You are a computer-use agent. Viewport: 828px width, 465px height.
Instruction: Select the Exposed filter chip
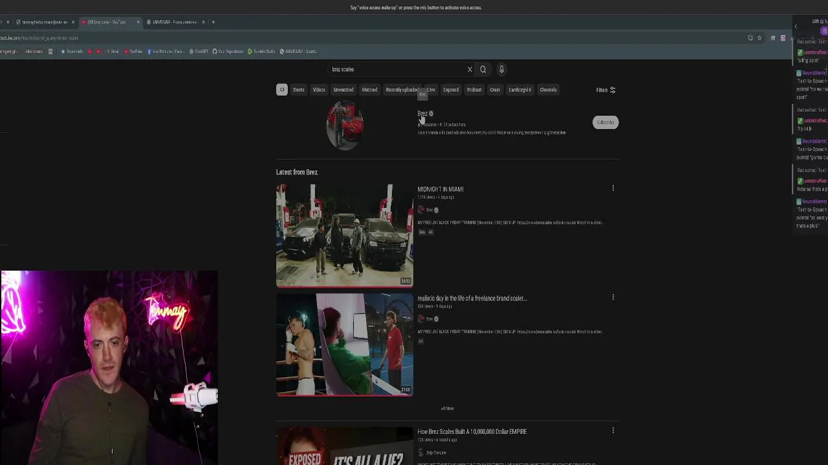point(451,90)
